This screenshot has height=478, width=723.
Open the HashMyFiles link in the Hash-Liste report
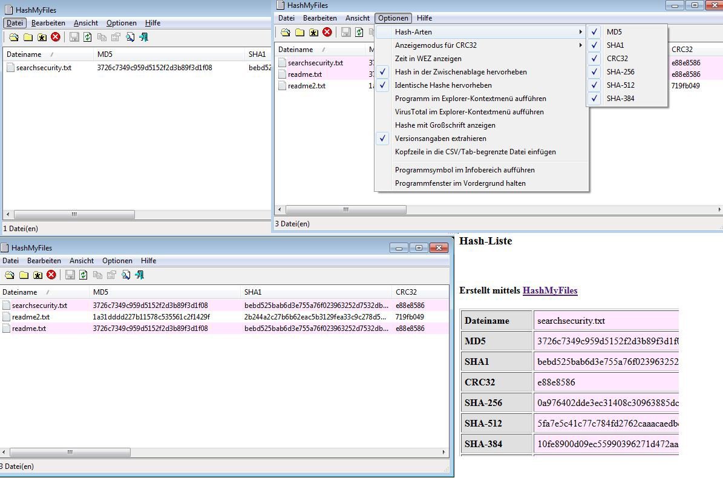[x=549, y=290]
